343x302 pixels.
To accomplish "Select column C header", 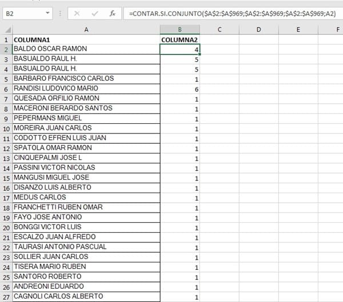I will point(220,30).
